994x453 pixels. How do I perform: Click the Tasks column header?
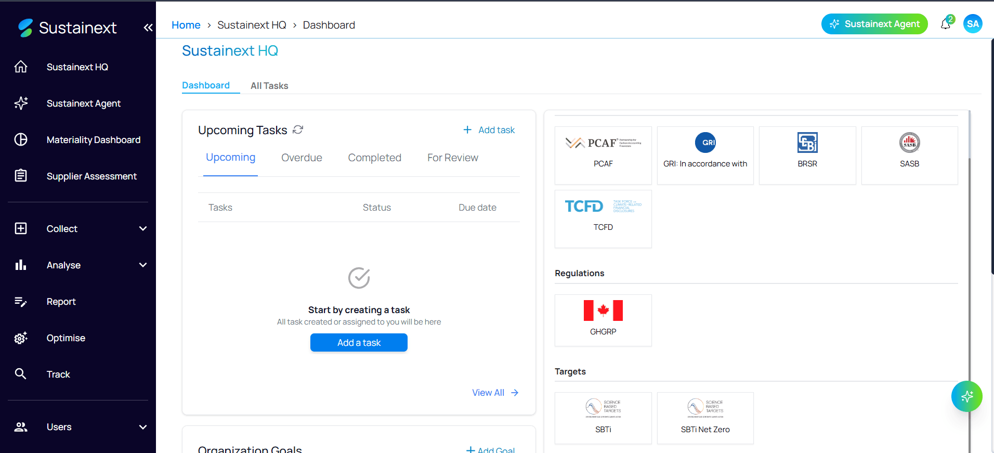220,208
